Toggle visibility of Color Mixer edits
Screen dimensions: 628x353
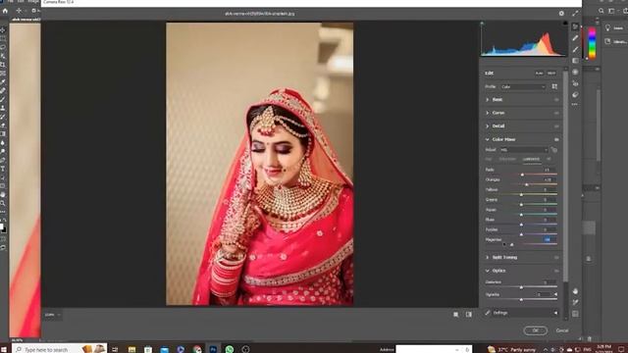pyautogui.click(x=556, y=139)
